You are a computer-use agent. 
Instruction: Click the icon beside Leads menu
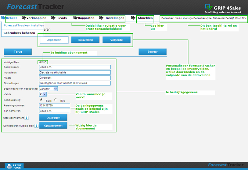pos(53,18)
